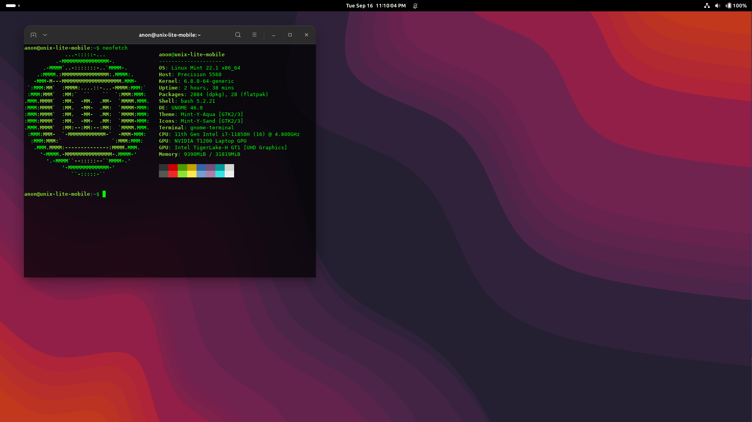
Task: Open terminal search with magnifier icon
Action: click(x=238, y=35)
